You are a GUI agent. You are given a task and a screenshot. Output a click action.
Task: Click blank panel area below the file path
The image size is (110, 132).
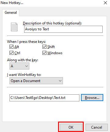point(54,111)
